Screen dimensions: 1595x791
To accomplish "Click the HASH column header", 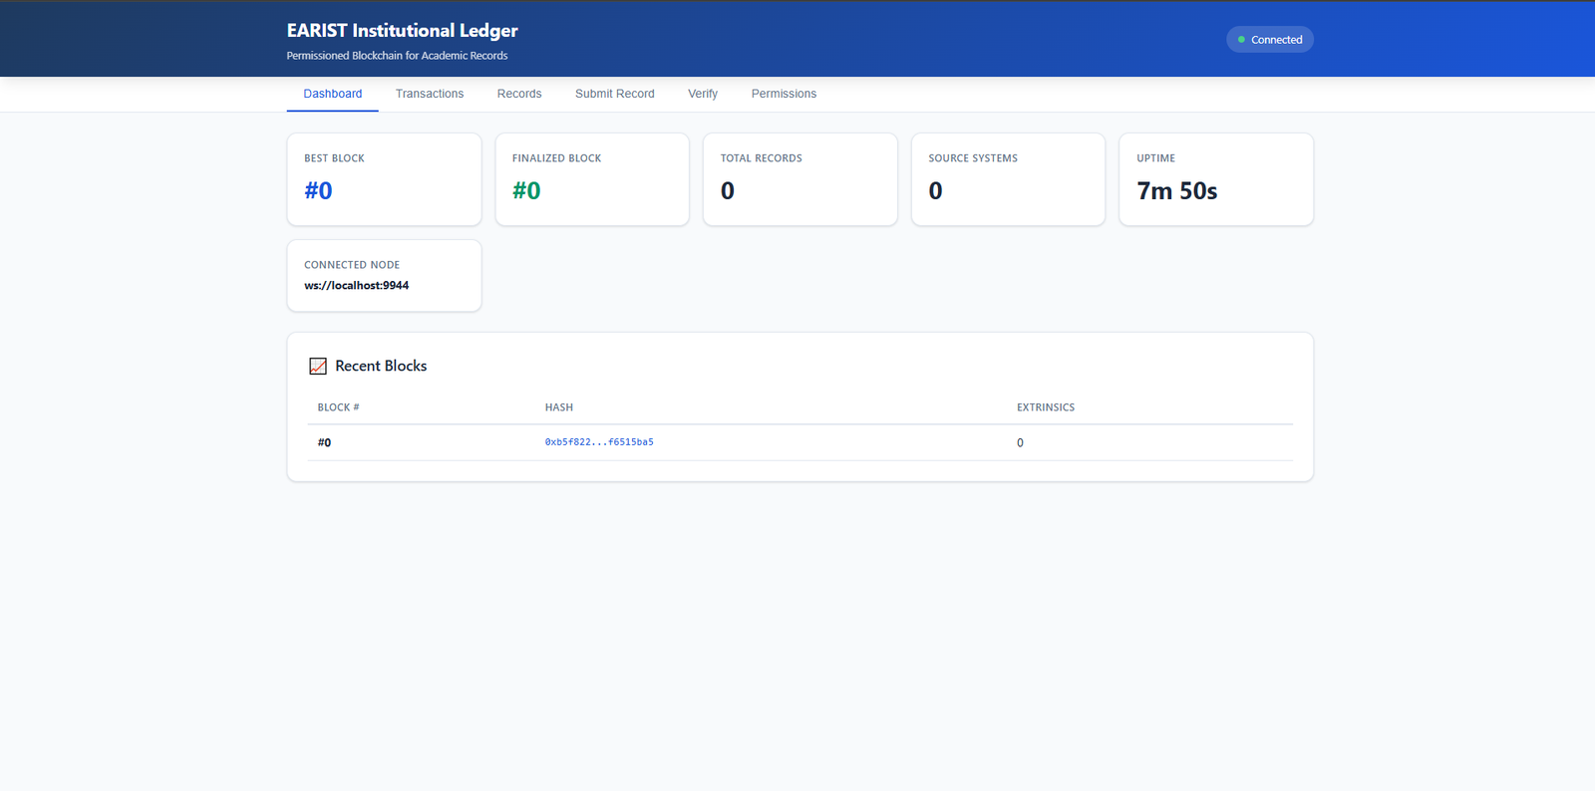I will pos(559,407).
